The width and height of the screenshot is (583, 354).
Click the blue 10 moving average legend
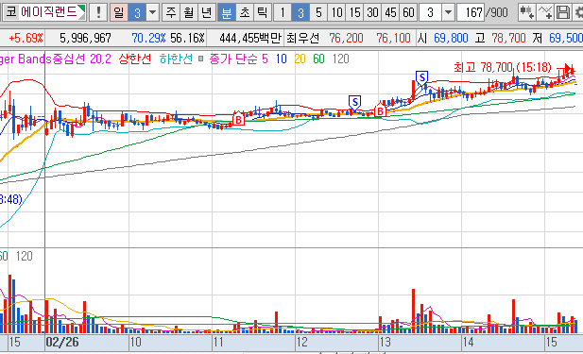coord(281,59)
